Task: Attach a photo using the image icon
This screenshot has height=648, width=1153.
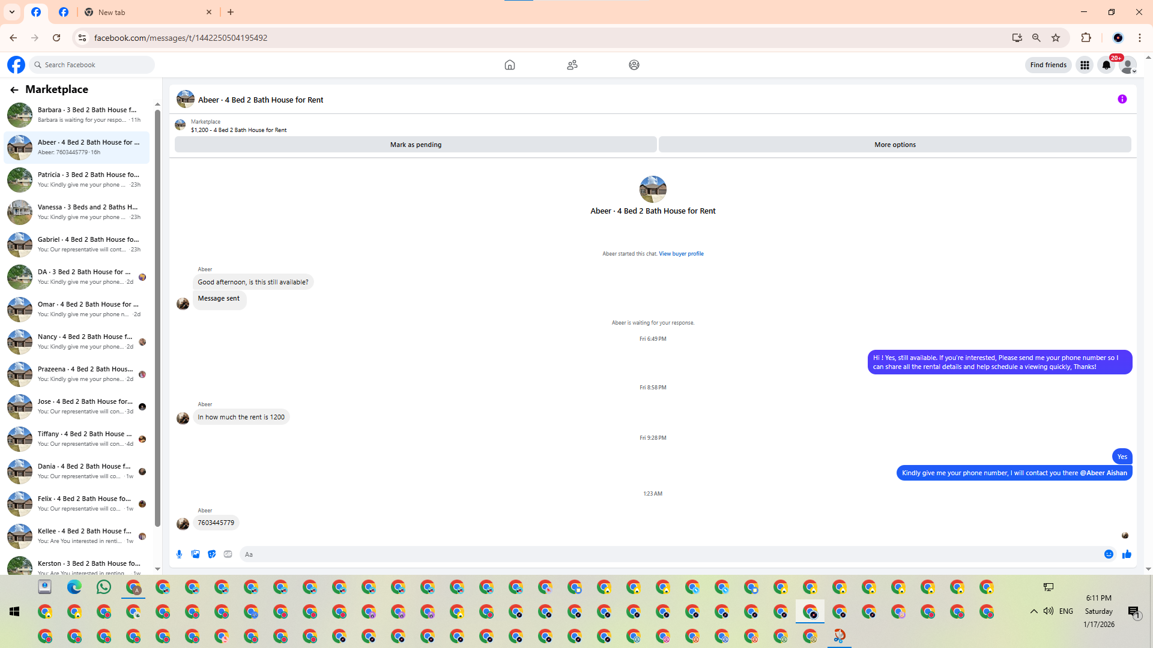Action: click(195, 554)
